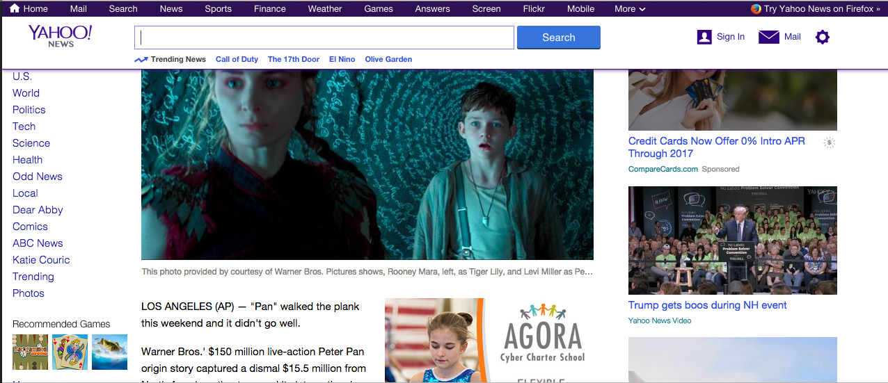Click the Sign In person icon

coord(704,37)
